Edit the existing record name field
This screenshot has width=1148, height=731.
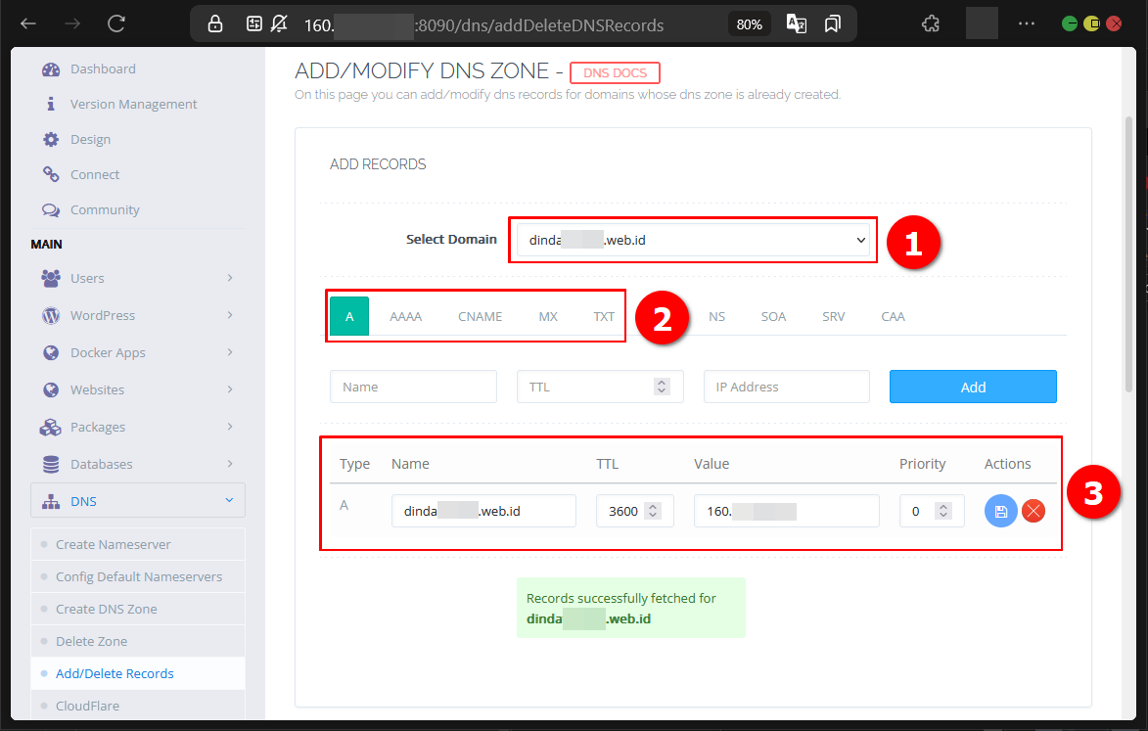(483, 511)
